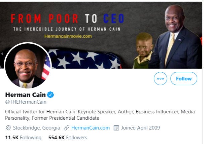
Task: Click the profile bio description text
Action: [x=100, y=115]
